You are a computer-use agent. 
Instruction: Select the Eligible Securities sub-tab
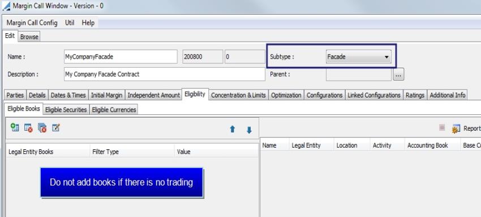(x=66, y=110)
